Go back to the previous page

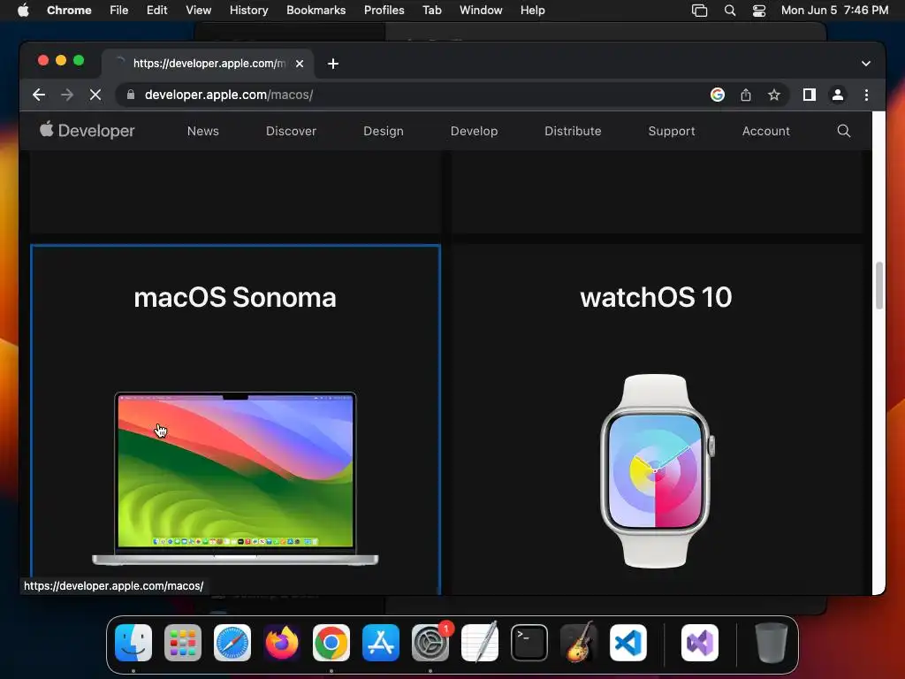point(39,95)
